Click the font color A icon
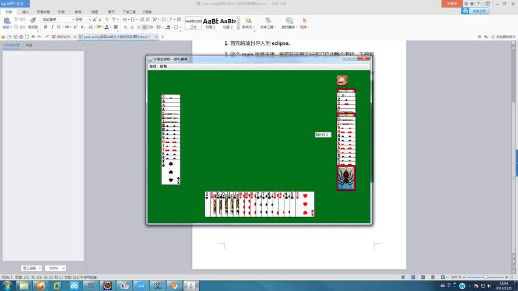 107,27
